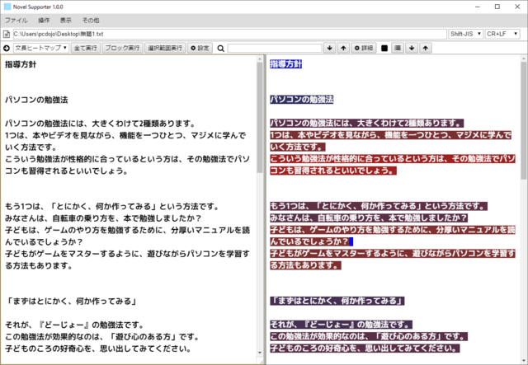The image size is (528, 365).
Task: Open the 表示 menu
Action: [65, 19]
